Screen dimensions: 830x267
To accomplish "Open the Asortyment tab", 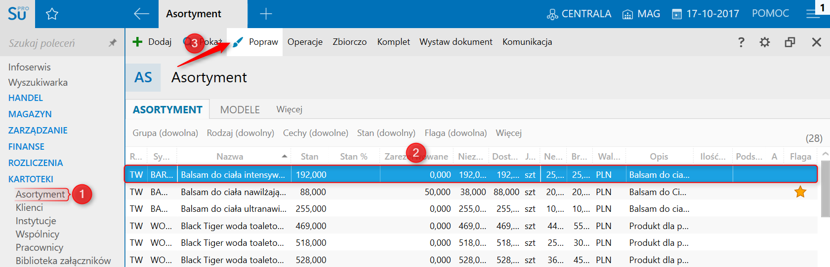I will [x=203, y=14].
